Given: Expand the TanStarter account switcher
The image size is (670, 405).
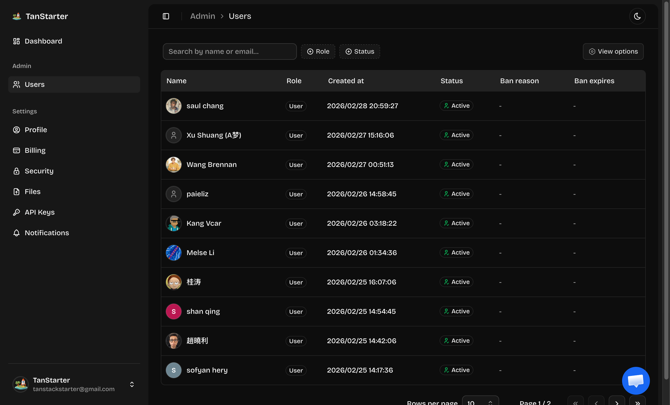Looking at the screenshot, I should point(132,384).
